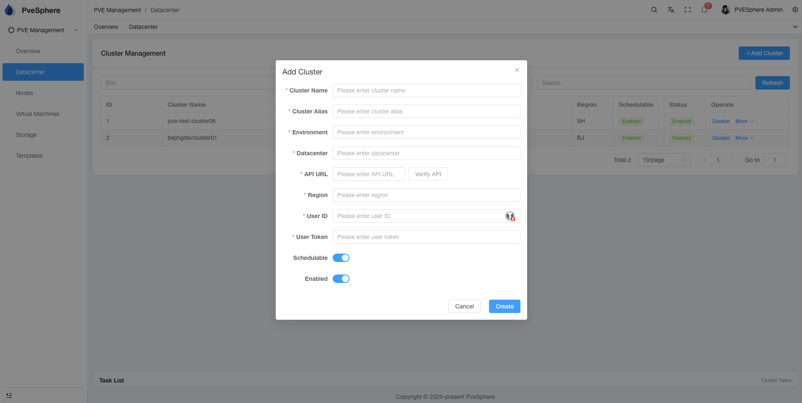
Task: Collapse the PVE Management menu chevron
Action: 76,30
